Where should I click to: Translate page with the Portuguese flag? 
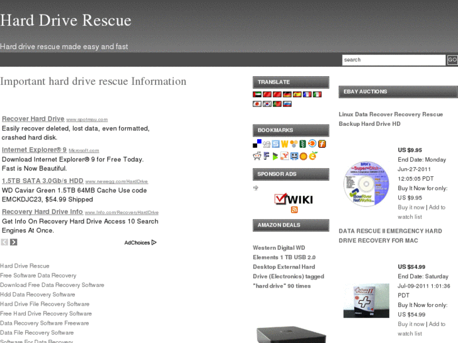(x=277, y=104)
